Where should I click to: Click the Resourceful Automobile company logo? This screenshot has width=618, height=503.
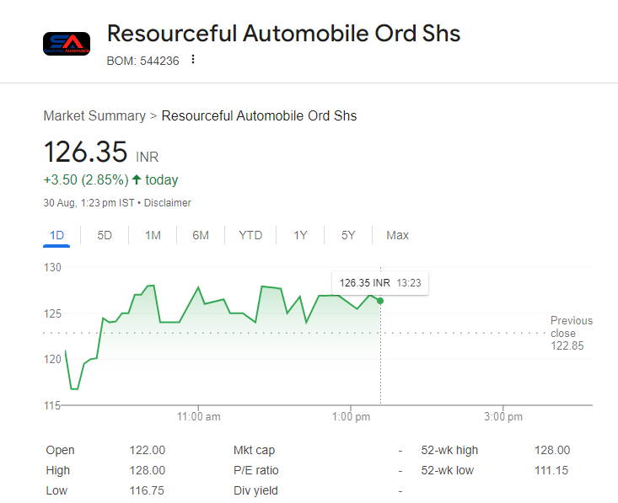66,44
